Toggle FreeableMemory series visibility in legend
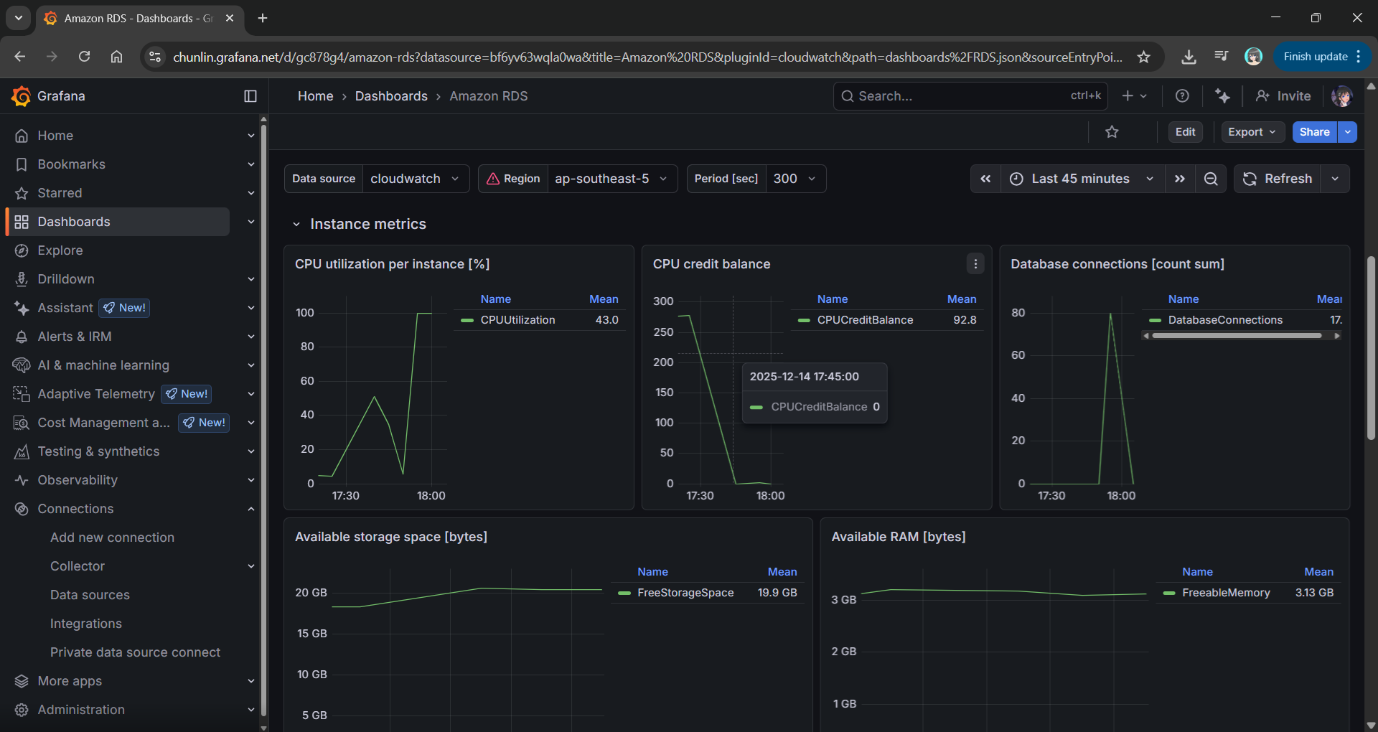Image resolution: width=1378 pixels, height=732 pixels. (1225, 593)
